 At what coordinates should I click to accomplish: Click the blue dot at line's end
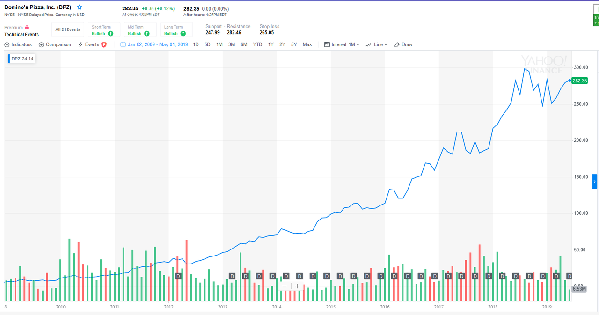click(570, 81)
